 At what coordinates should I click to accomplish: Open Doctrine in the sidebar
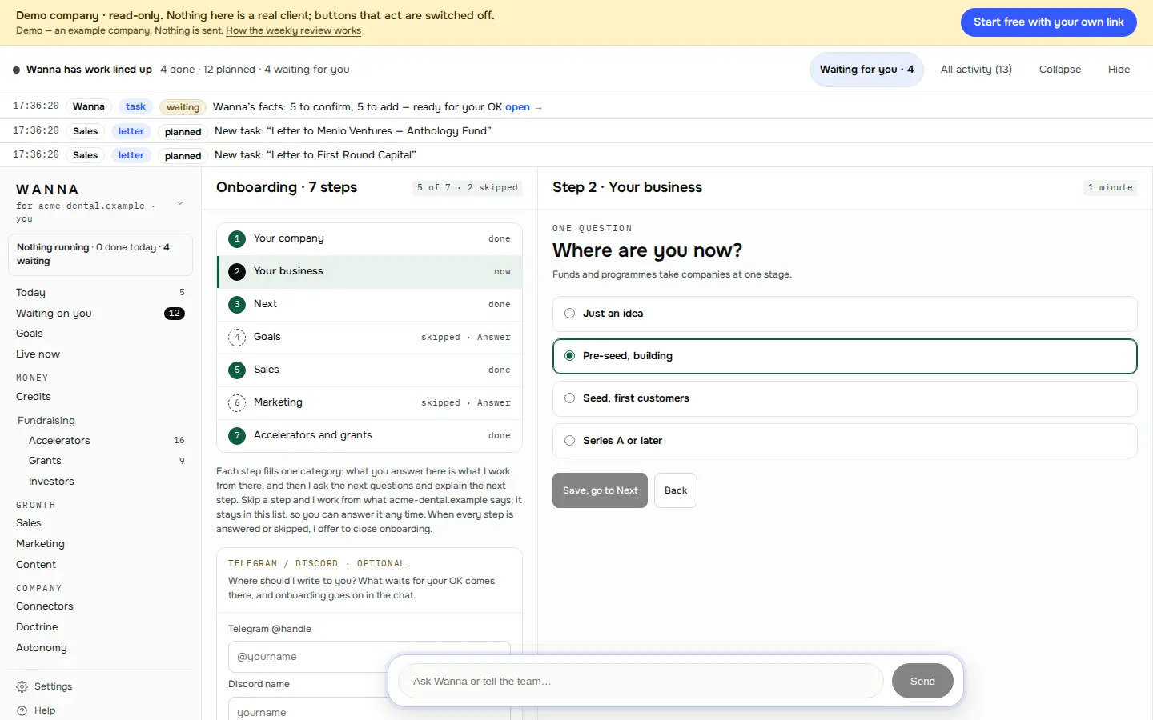100,627
